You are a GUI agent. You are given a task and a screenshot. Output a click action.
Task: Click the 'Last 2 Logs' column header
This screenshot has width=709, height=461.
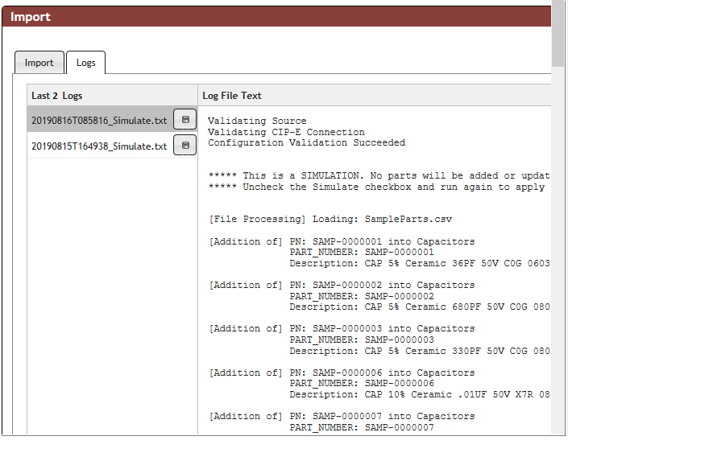pyautogui.click(x=112, y=95)
